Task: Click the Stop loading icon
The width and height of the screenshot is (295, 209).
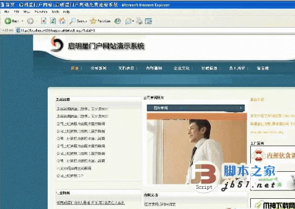Action: [44, 21]
